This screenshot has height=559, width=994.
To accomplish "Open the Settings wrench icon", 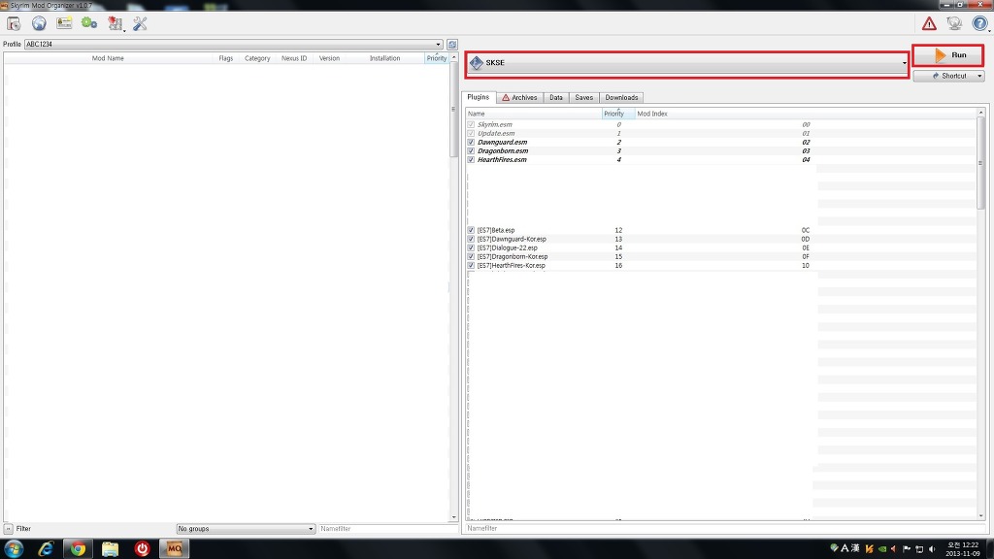I will [140, 23].
